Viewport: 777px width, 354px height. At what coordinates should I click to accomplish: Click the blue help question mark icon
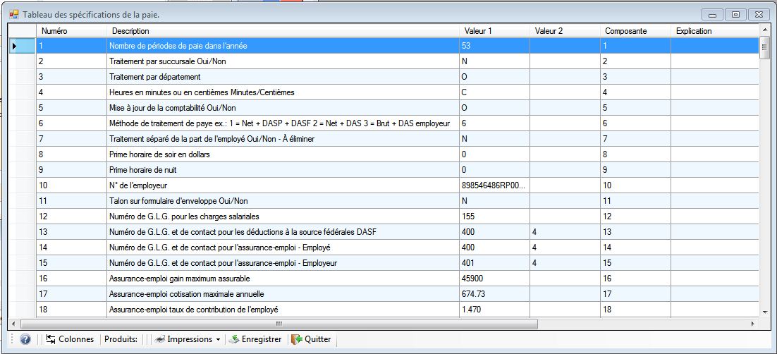(x=25, y=339)
